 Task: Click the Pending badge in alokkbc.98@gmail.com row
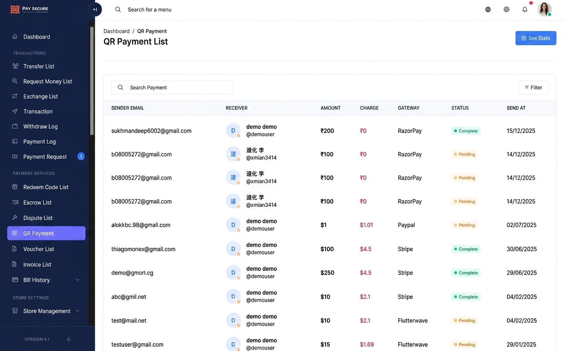click(465, 225)
